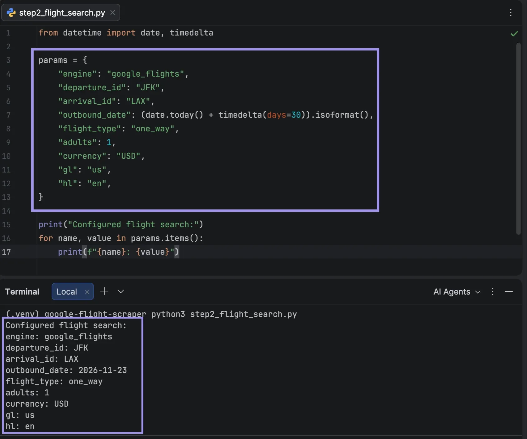The height and width of the screenshot is (439, 527).
Task: Click the hl: en terminal output line
Action: point(20,426)
